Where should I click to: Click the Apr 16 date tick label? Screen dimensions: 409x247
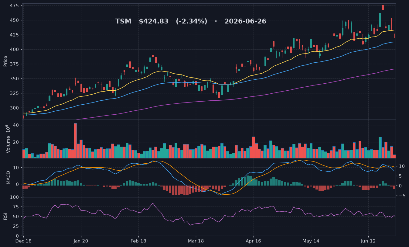253,241
